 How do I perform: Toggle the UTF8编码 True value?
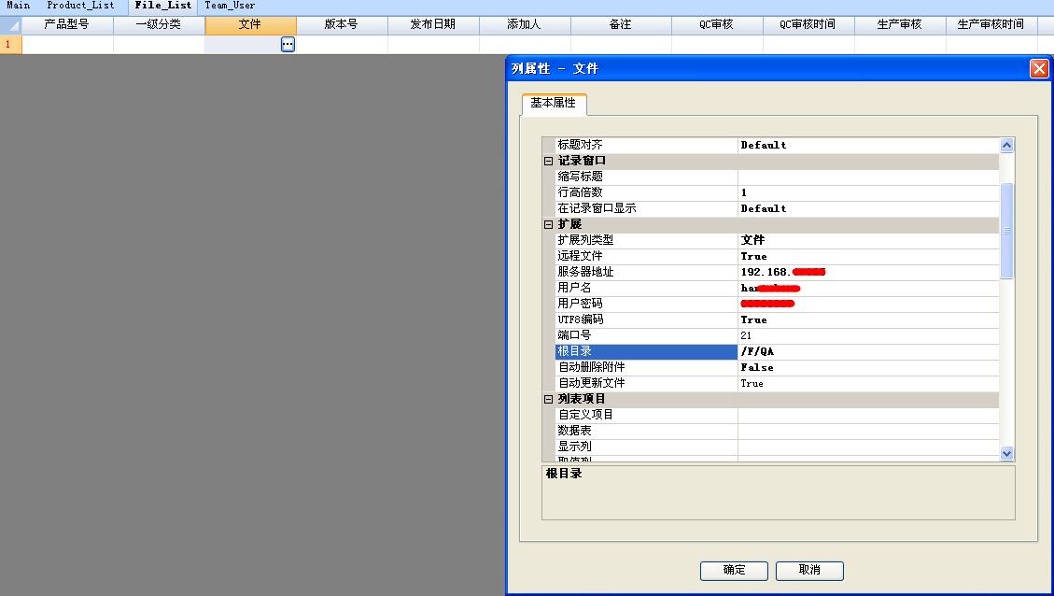point(867,319)
